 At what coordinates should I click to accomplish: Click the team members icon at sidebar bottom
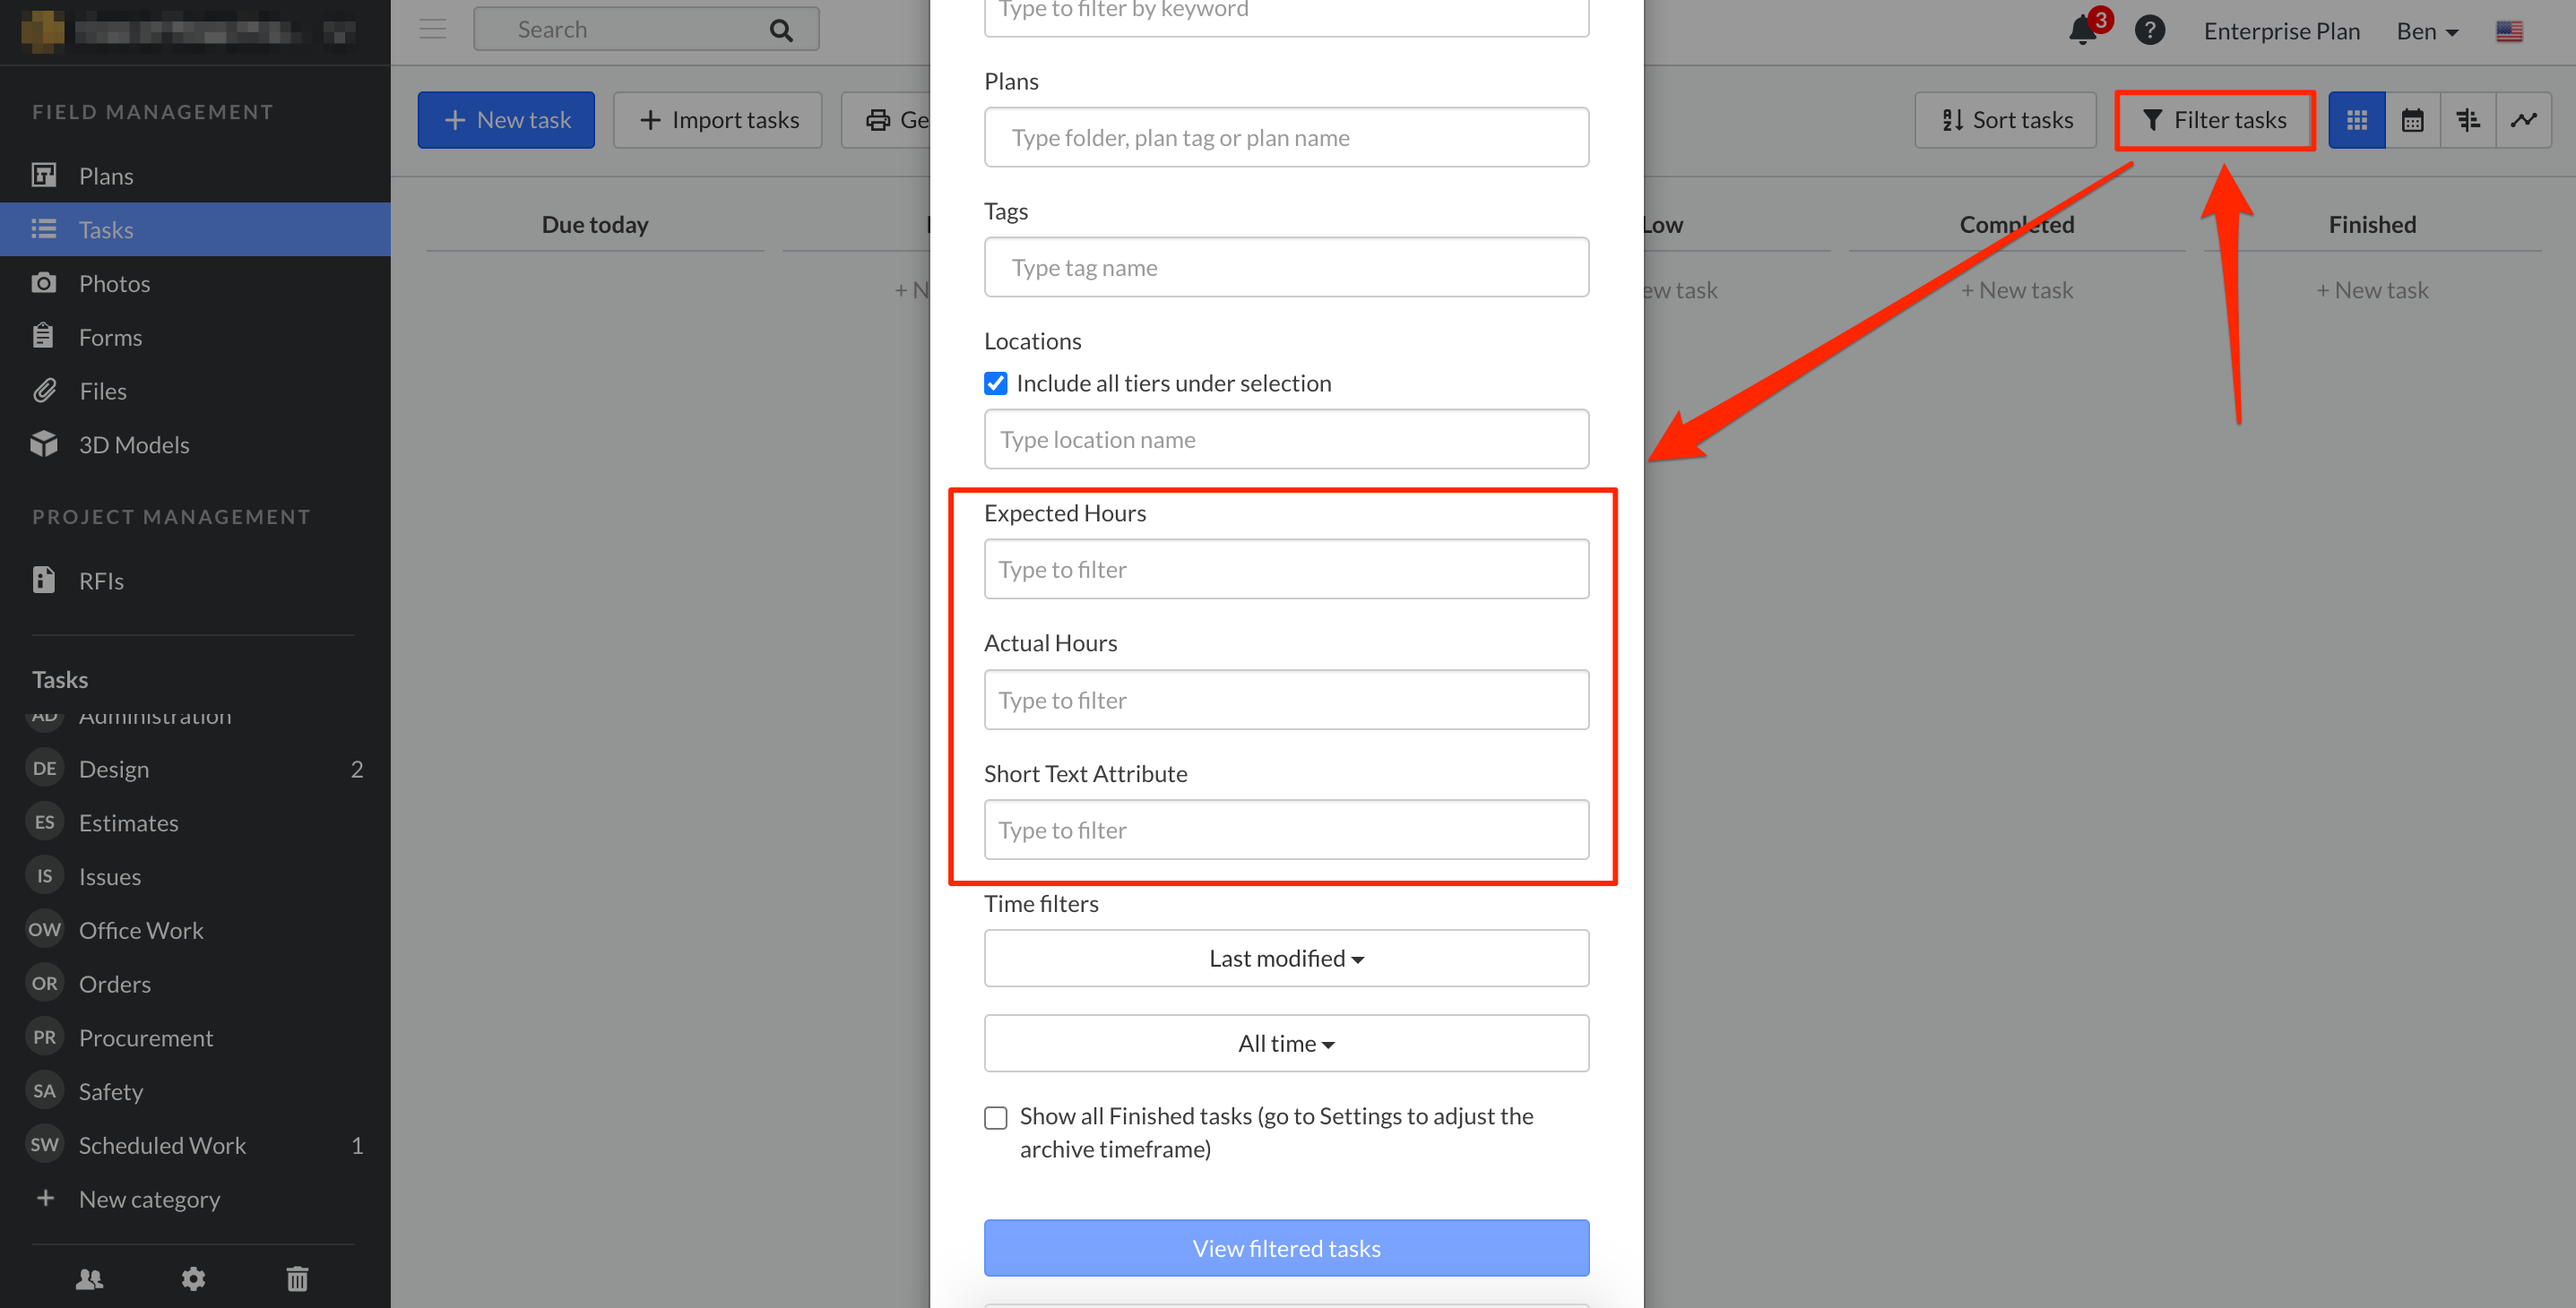pyautogui.click(x=89, y=1279)
